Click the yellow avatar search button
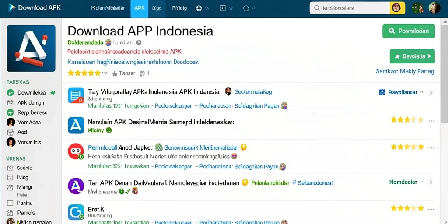The width and height of the screenshot is (448, 224). point(397,8)
